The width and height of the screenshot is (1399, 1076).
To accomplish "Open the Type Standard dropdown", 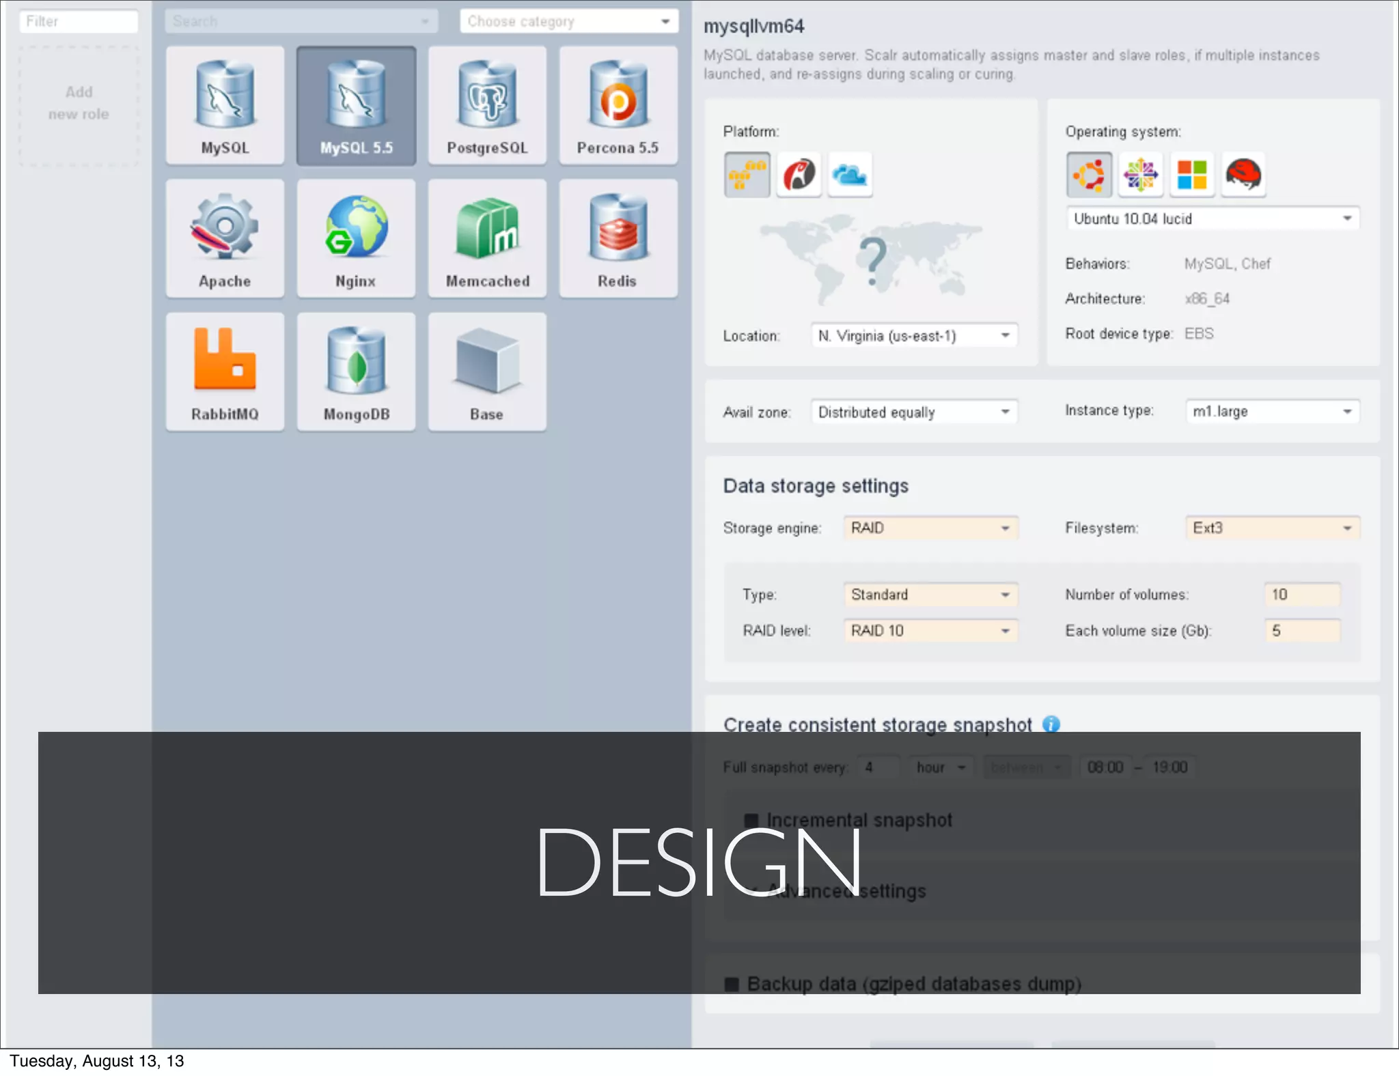I will (x=931, y=594).
